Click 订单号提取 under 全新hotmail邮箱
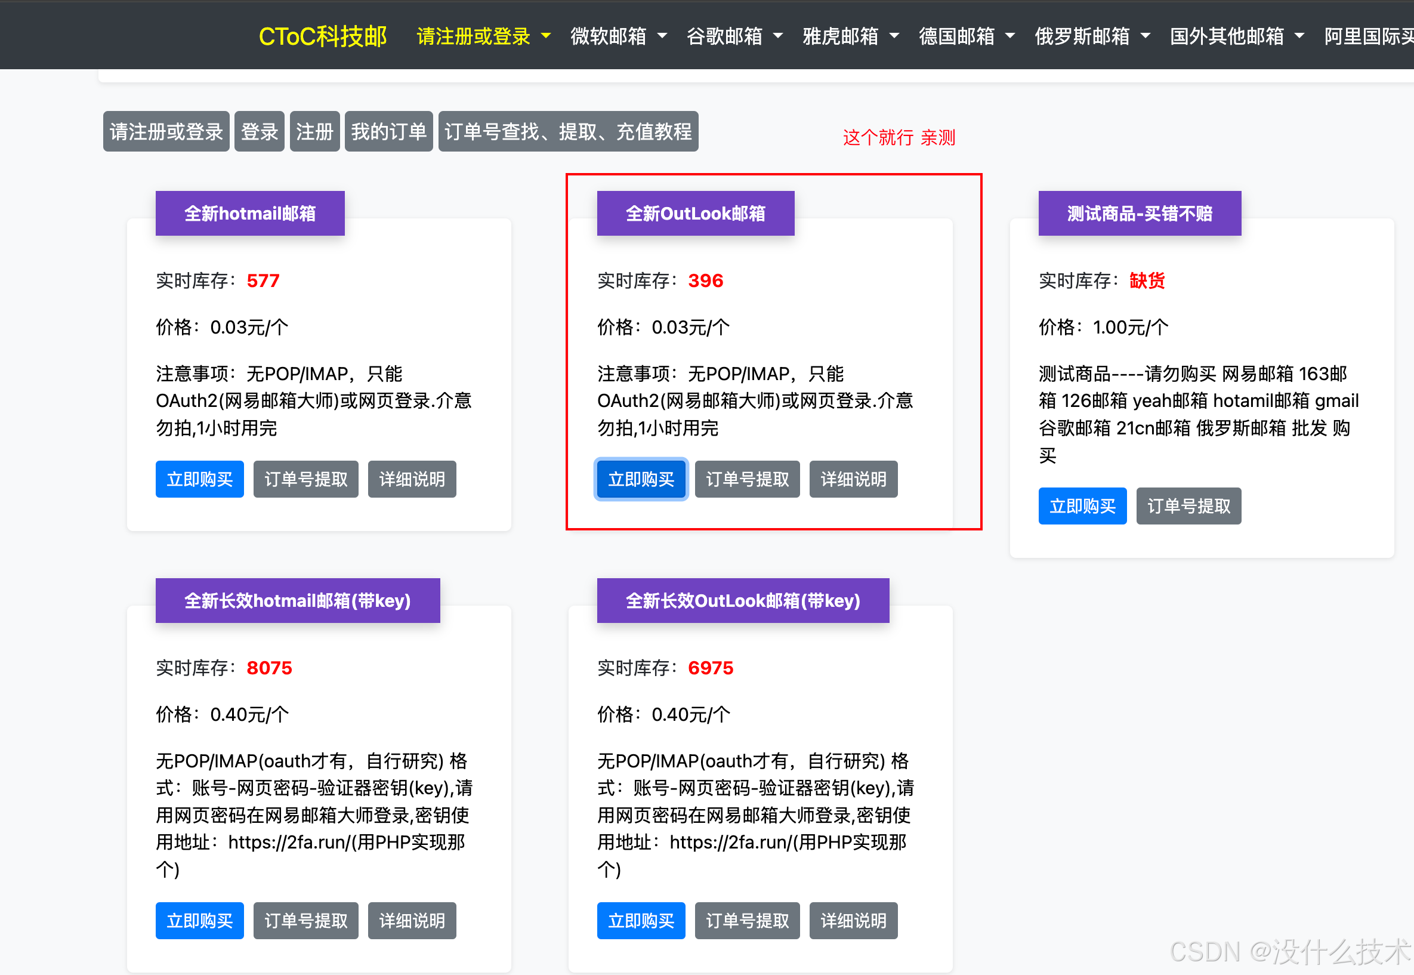The width and height of the screenshot is (1414, 975). click(x=305, y=480)
